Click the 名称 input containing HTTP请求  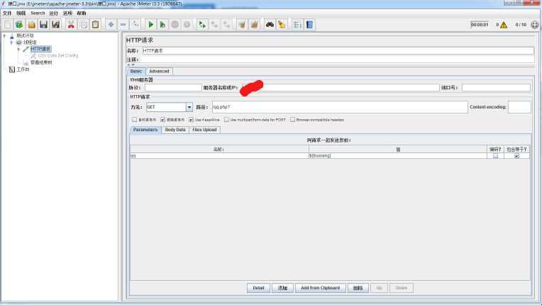(x=338, y=51)
